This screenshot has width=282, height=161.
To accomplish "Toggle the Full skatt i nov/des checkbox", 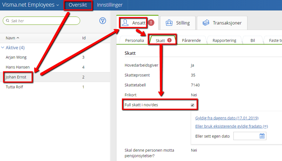I will (x=193, y=105).
